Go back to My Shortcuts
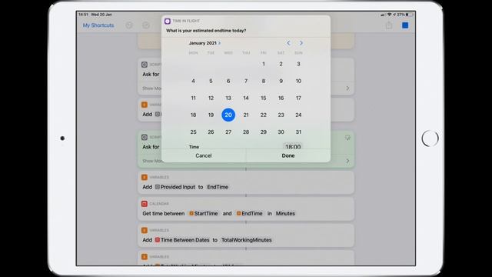Screen dimensions: 492x277 [x=98, y=25]
